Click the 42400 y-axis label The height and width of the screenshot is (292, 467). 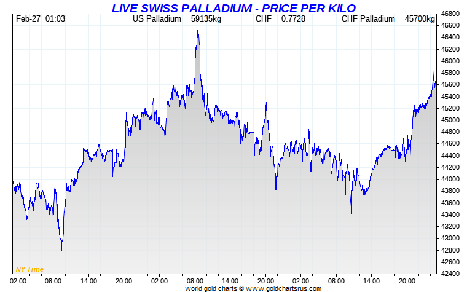tap(450, 274)
